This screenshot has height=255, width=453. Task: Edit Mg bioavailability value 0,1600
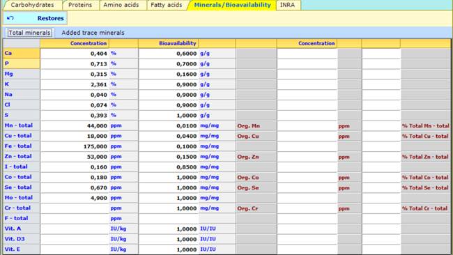(x=169, y=74)
